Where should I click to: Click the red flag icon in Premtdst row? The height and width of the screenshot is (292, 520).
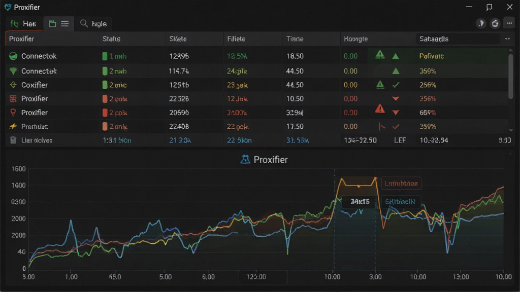[382, 126]
